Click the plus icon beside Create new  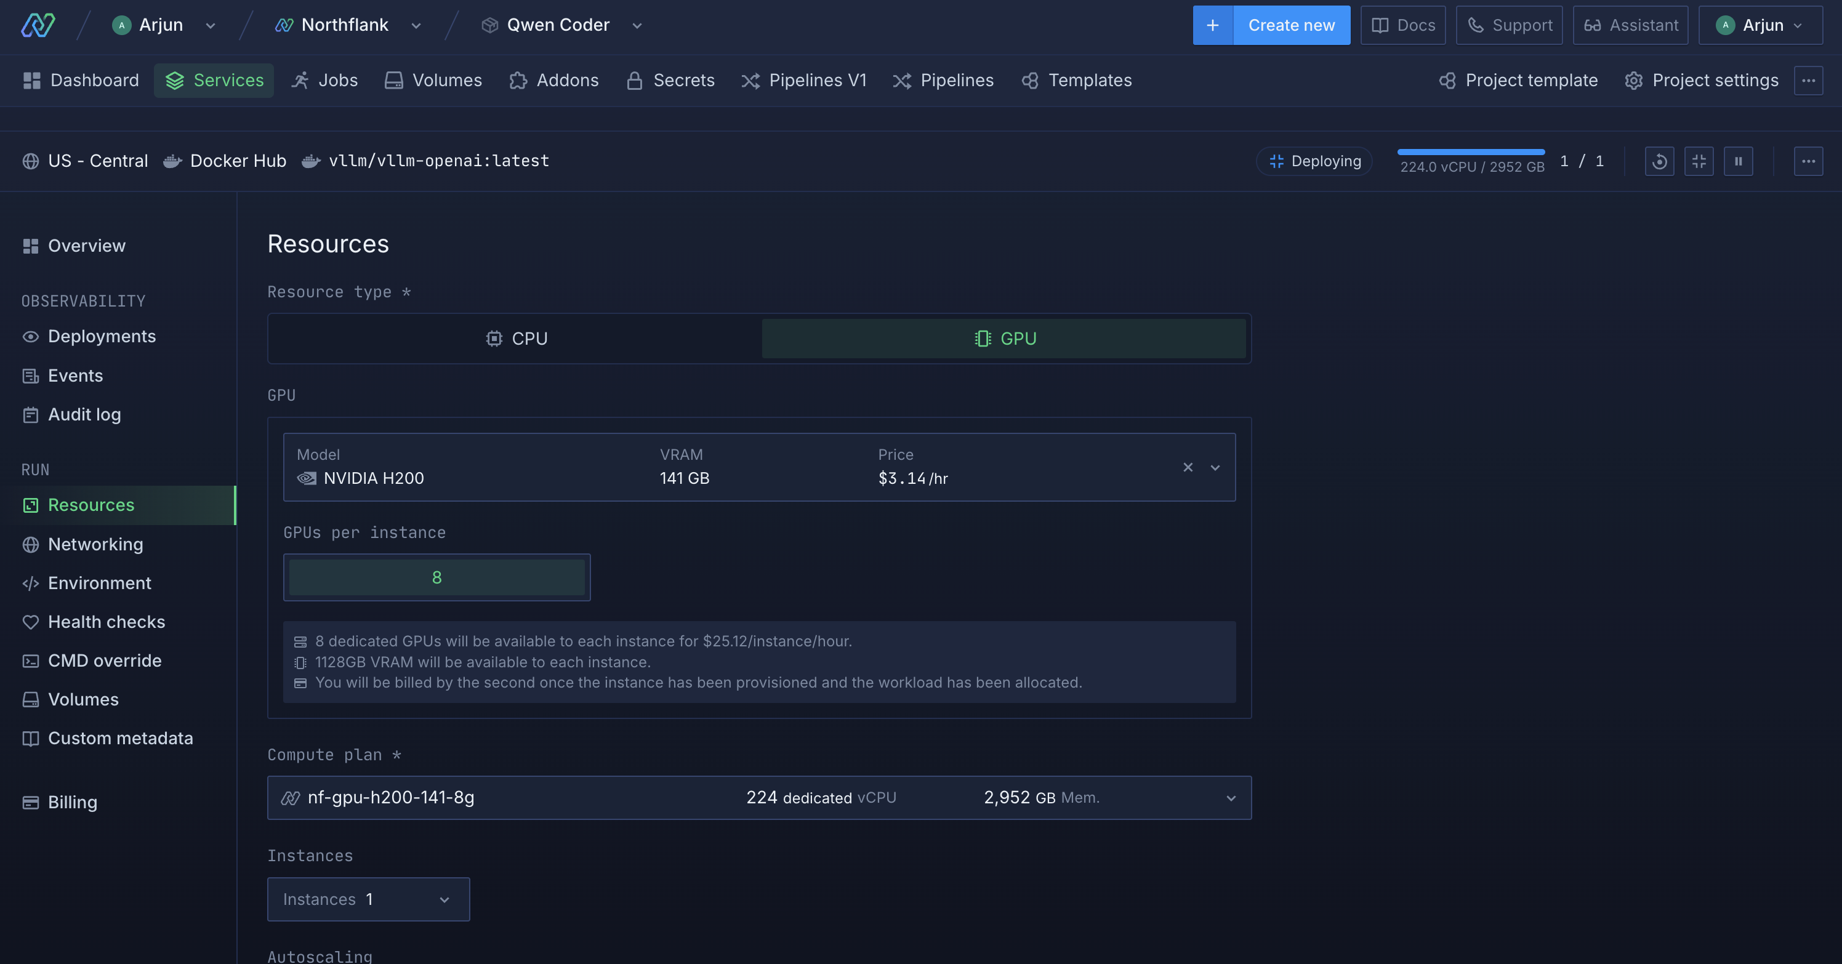pyautogui.click(x=1213, y=25)
